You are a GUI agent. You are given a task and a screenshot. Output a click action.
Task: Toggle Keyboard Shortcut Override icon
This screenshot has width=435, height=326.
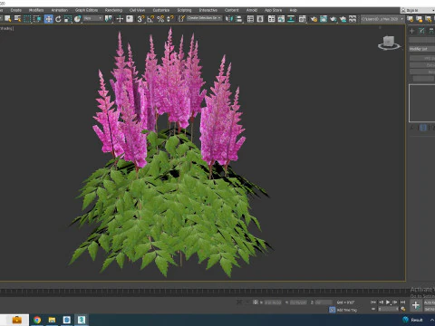pos(130,19)
